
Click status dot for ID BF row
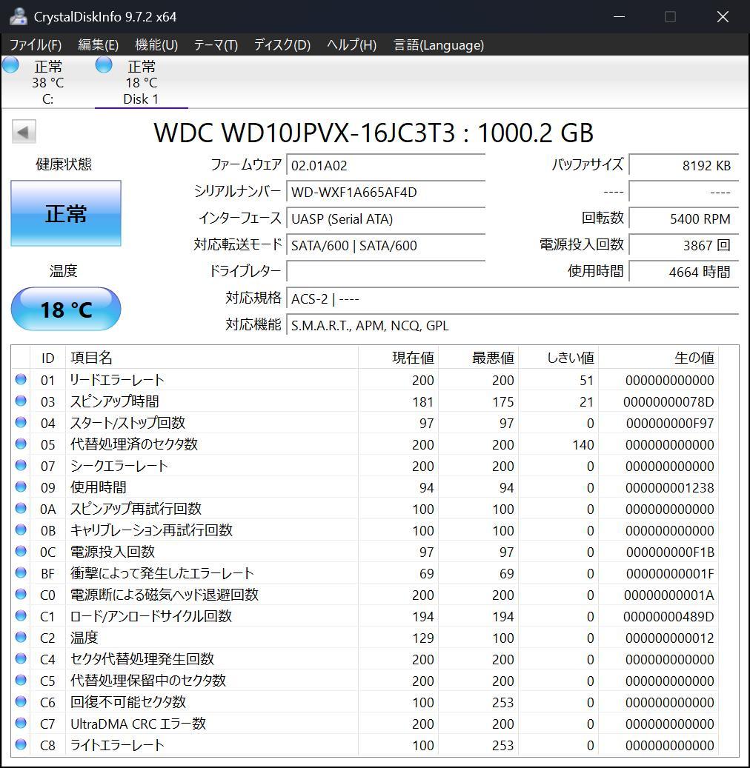pyautogui.click(x=21, y=572)
